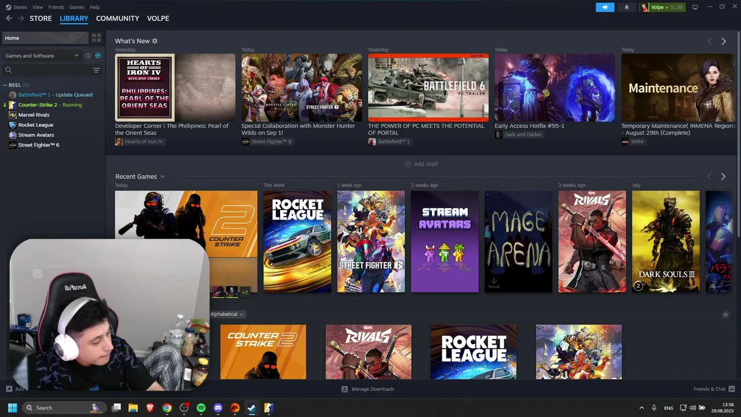Viewport: 741px width, 417px height.
Task: Open the Help menu
Action: click(x=94, y=7)
